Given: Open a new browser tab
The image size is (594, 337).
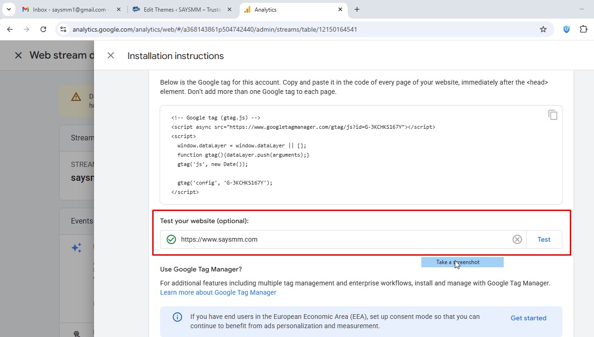Looking at the screenshot, I should tap(357, 9).
